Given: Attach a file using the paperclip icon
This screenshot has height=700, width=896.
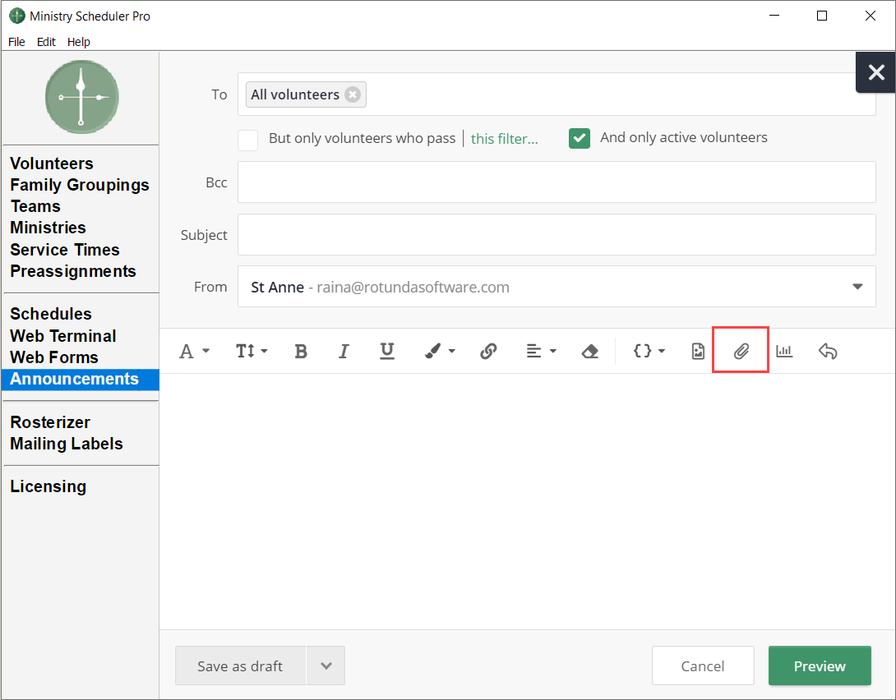Looking at the screenshot, I should (741, 351).
